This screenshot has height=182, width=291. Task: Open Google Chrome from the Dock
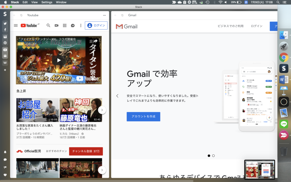click(284, 57)
